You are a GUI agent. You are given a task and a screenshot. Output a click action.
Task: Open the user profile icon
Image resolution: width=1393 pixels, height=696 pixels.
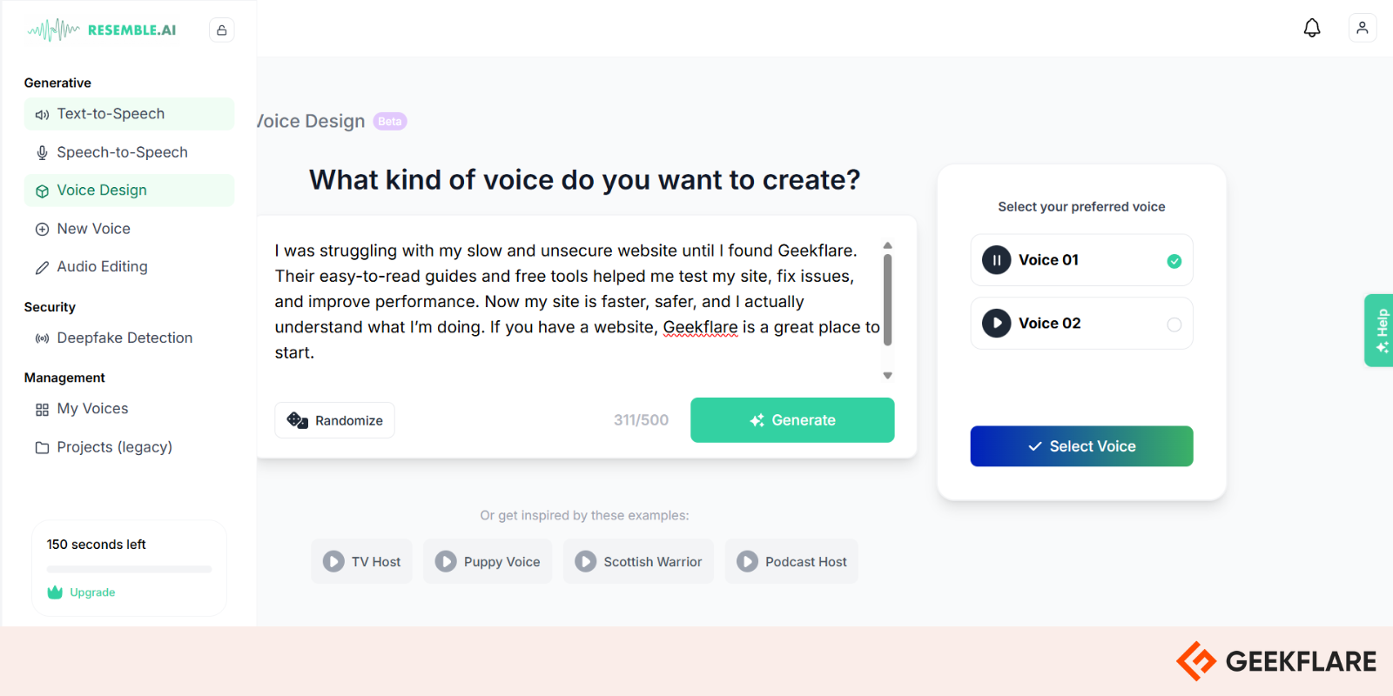click(x=1363, y=28)
